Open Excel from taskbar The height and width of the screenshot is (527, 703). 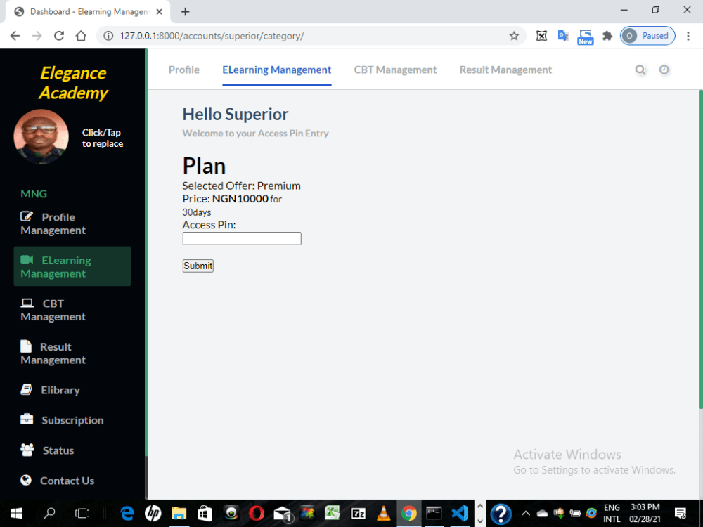pyautogui.click(x=333, y=513)
